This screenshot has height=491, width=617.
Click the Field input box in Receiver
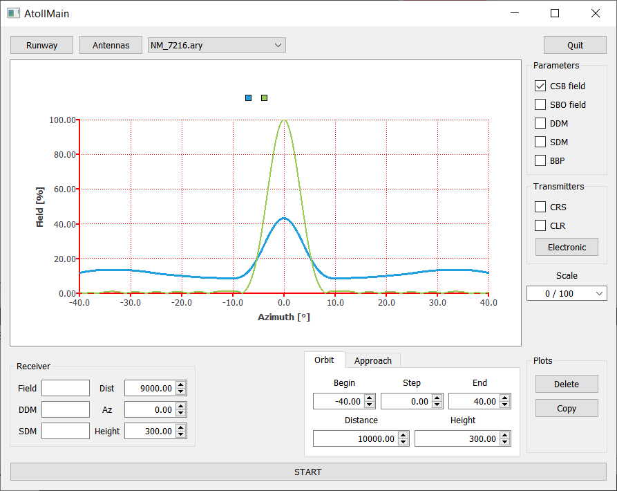point(66,389)
